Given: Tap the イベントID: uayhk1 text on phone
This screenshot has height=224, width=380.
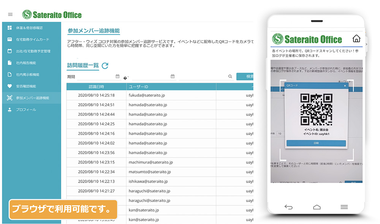Looking at the screenshot, I should [x=316, y=134].
